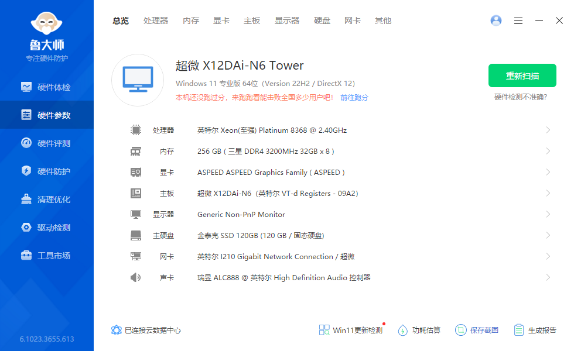This screenshot has height=351, width=574.
Task: Expand the 处理器 row chevron
Action: click(x=548, y=130)
